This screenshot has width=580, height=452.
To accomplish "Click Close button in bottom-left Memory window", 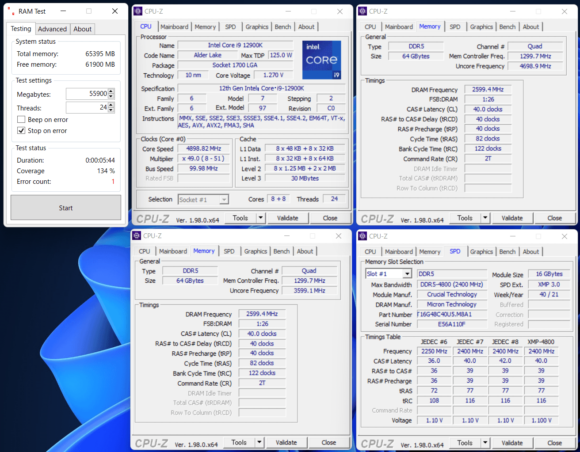I will click(329, 442).
